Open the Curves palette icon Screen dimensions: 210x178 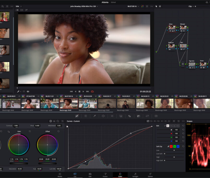(77, 116)
